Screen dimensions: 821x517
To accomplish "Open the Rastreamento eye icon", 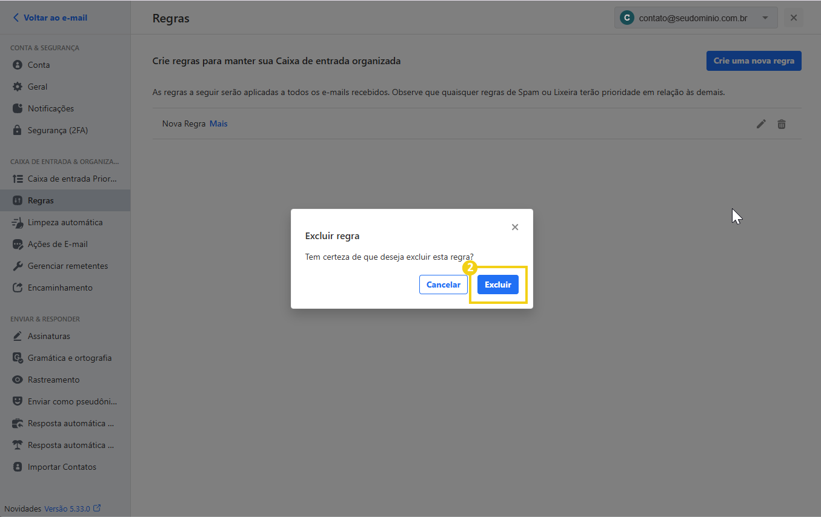I will [17, 380].
